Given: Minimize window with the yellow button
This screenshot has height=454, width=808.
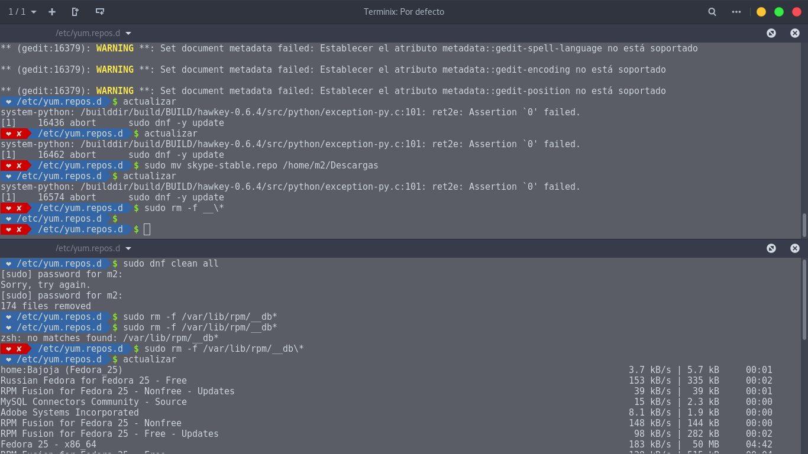Looking at the screenshot, I should tap(761, 12).
